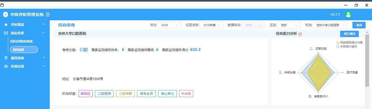
Task: Open the disabled 数据年份 dropdown
Action: point(253,25)
